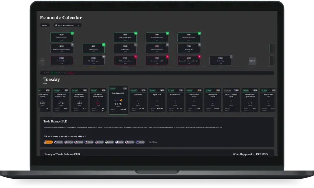
Task: Select the event card showing 45.2
Action: click(80, 100)
